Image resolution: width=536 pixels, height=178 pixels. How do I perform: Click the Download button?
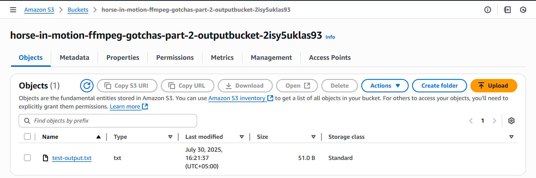coord(245,86)
